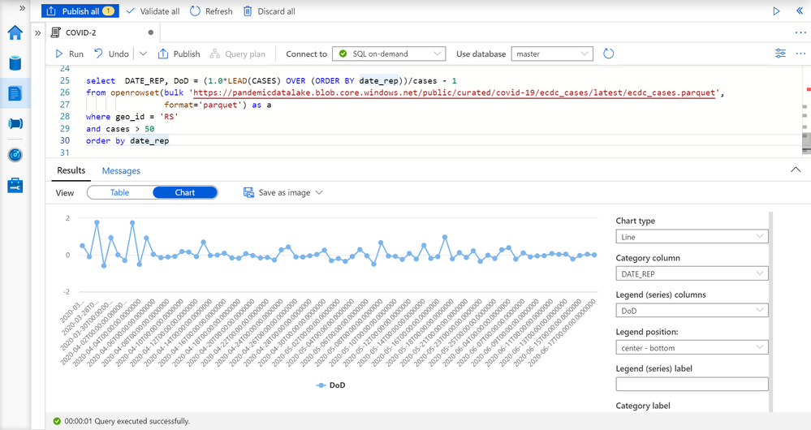The height and width of the screenshot is (430, 811).
Task: Click the Legend (series) label input field
Action: pos(692,384)
